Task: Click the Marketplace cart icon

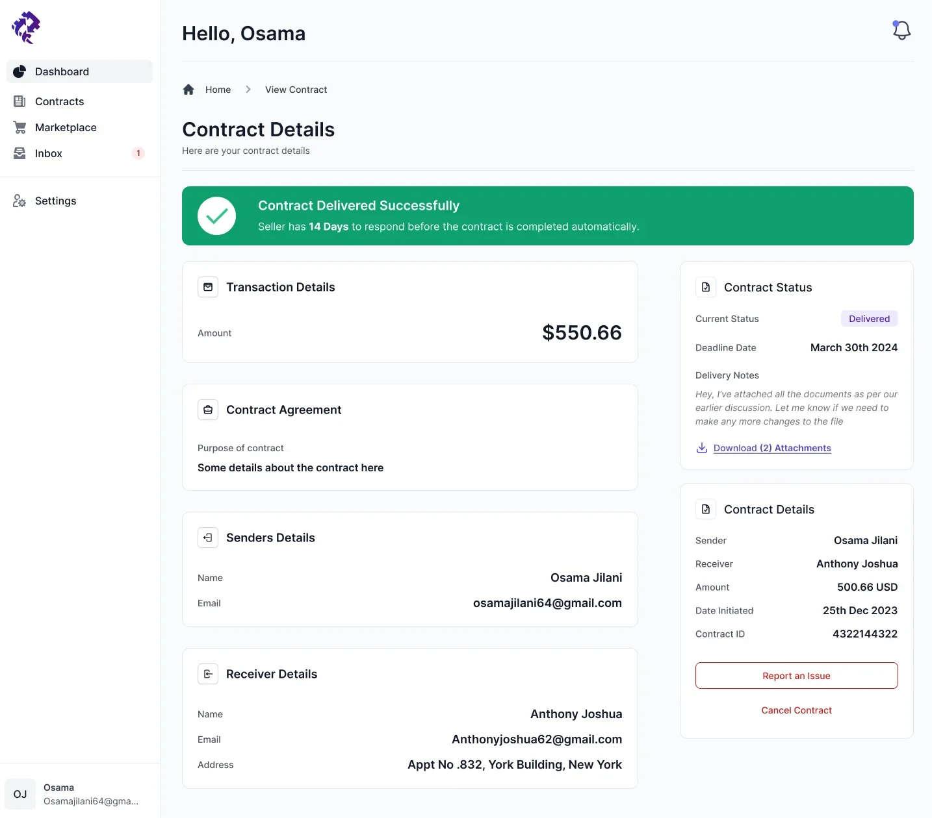Action: pyautogui.click(x=19, y=127)
